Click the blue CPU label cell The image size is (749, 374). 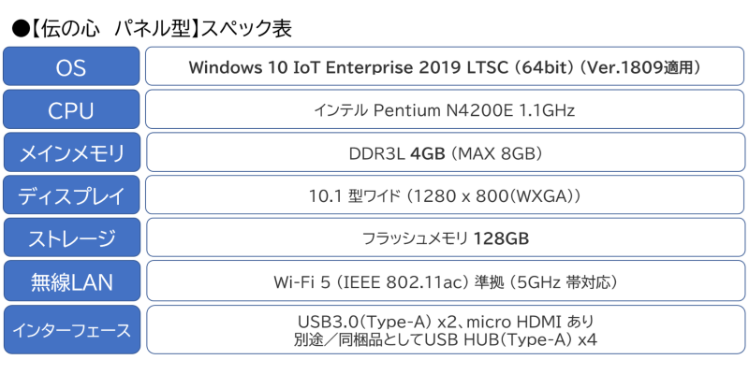click(x=71, y=110)
